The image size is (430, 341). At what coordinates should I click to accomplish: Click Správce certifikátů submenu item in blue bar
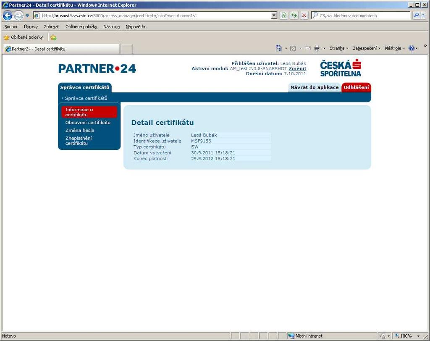point(86,98)
